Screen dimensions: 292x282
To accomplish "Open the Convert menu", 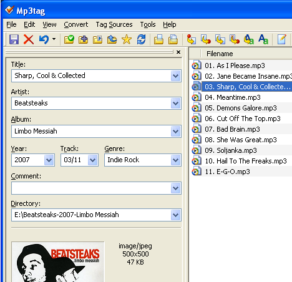I will click(76, 24).
